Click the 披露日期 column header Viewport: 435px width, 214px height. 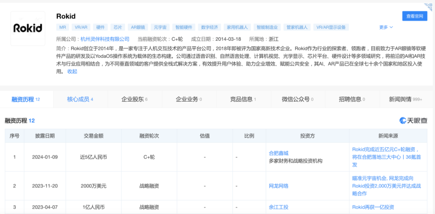pos(45,136)
